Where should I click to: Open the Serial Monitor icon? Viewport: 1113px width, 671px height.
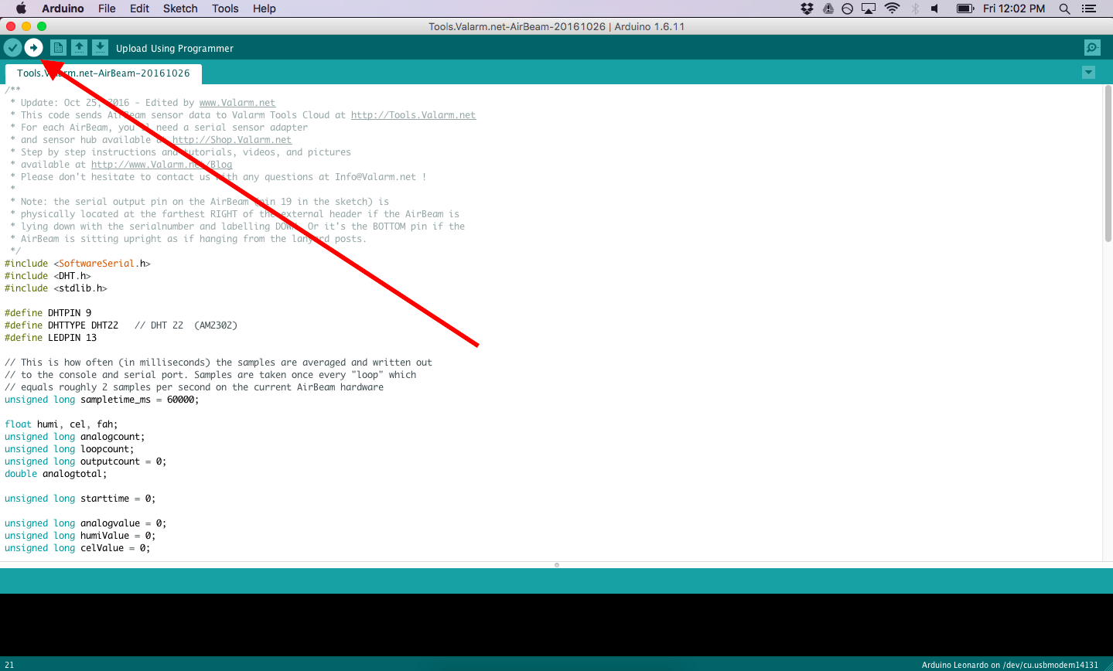(x=1092, y=48)
